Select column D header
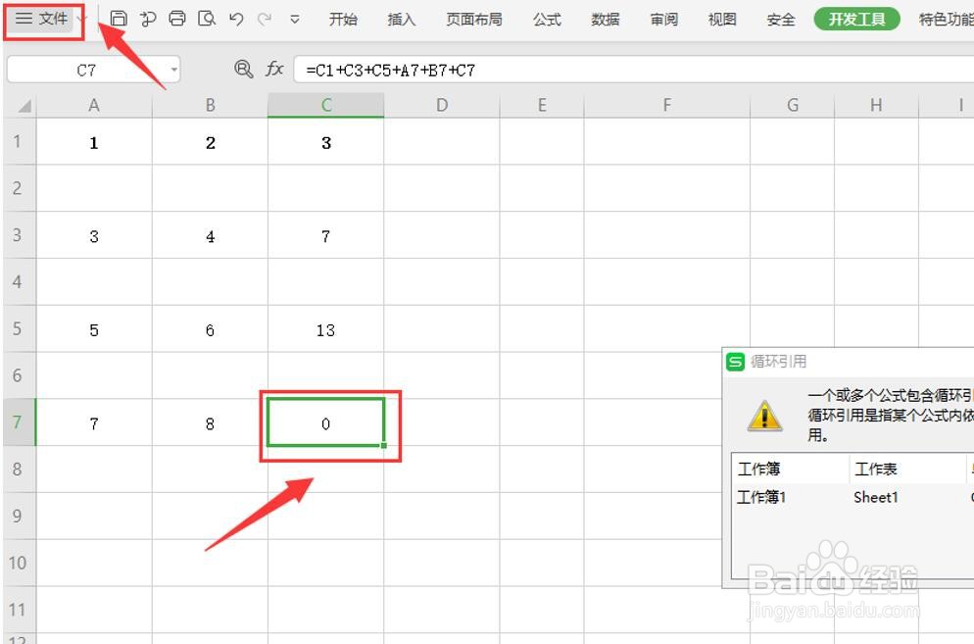974x644 pixels. 442,105
